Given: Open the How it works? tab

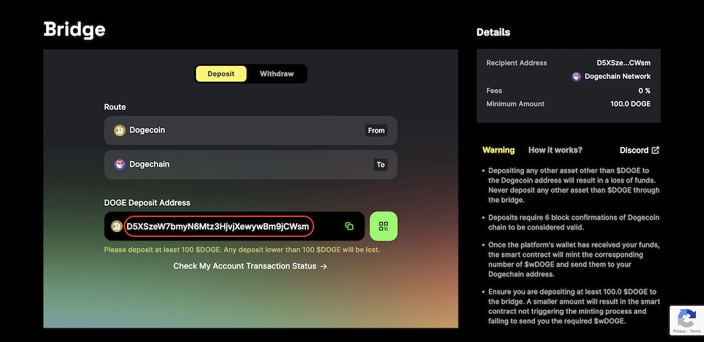Looking at the screenshot, I should coord(555,150).
